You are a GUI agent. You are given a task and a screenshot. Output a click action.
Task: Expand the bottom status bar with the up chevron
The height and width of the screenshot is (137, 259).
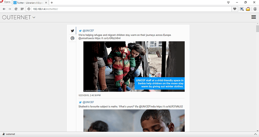tap(255, 134)
